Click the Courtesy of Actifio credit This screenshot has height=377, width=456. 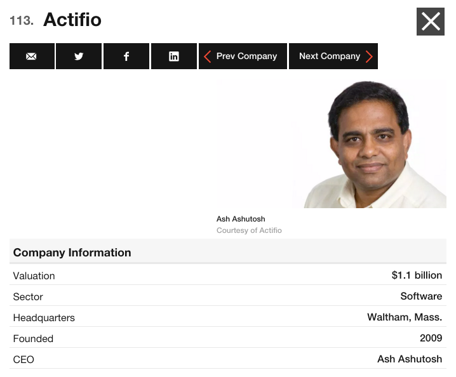(249, 230)
